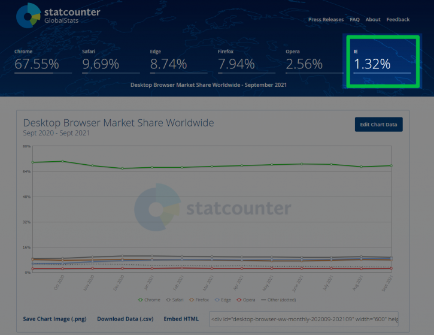Toggle Firefox series in chart legend

click(x=199, y=300)
